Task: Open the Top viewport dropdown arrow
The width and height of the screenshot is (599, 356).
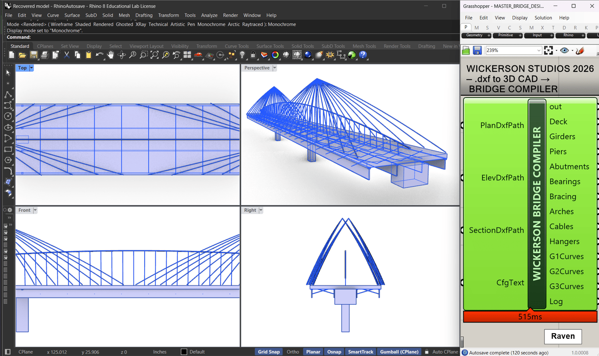Action: [x=31, y=68]
